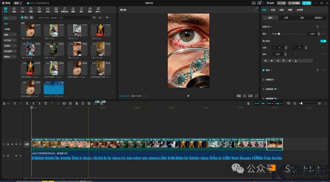330x182 pixels.
Task: Open the Audio (音频) media panel
Action: pos(14,10)
